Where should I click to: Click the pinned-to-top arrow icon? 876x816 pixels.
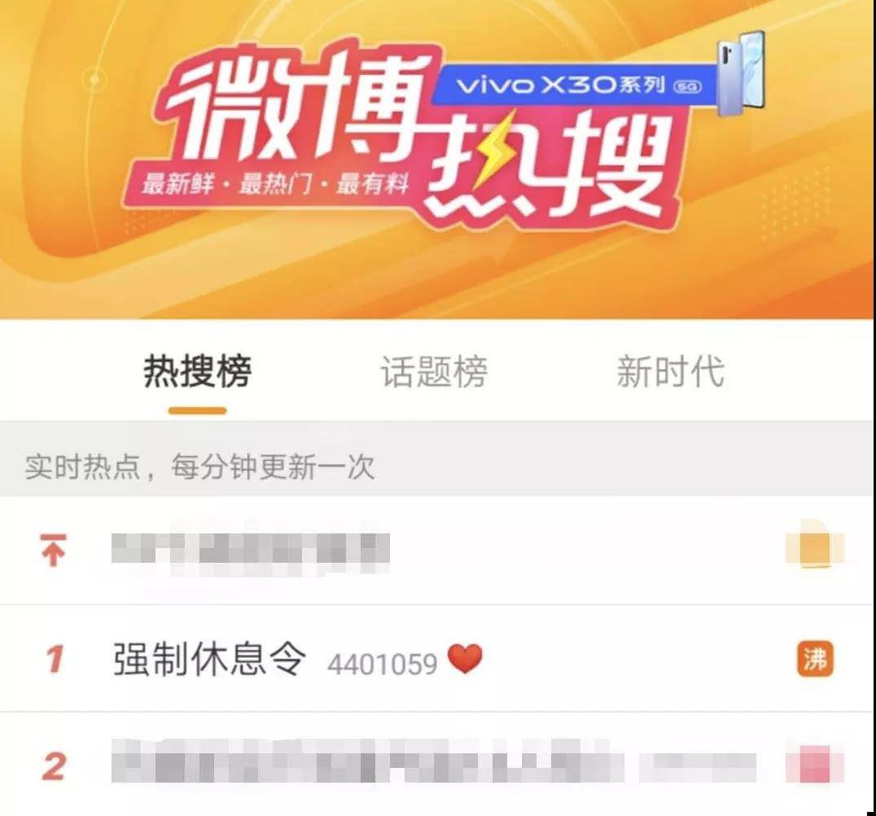coord(53,550)
